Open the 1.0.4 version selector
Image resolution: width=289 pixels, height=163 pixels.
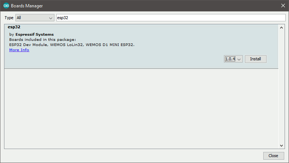(233, 59)
